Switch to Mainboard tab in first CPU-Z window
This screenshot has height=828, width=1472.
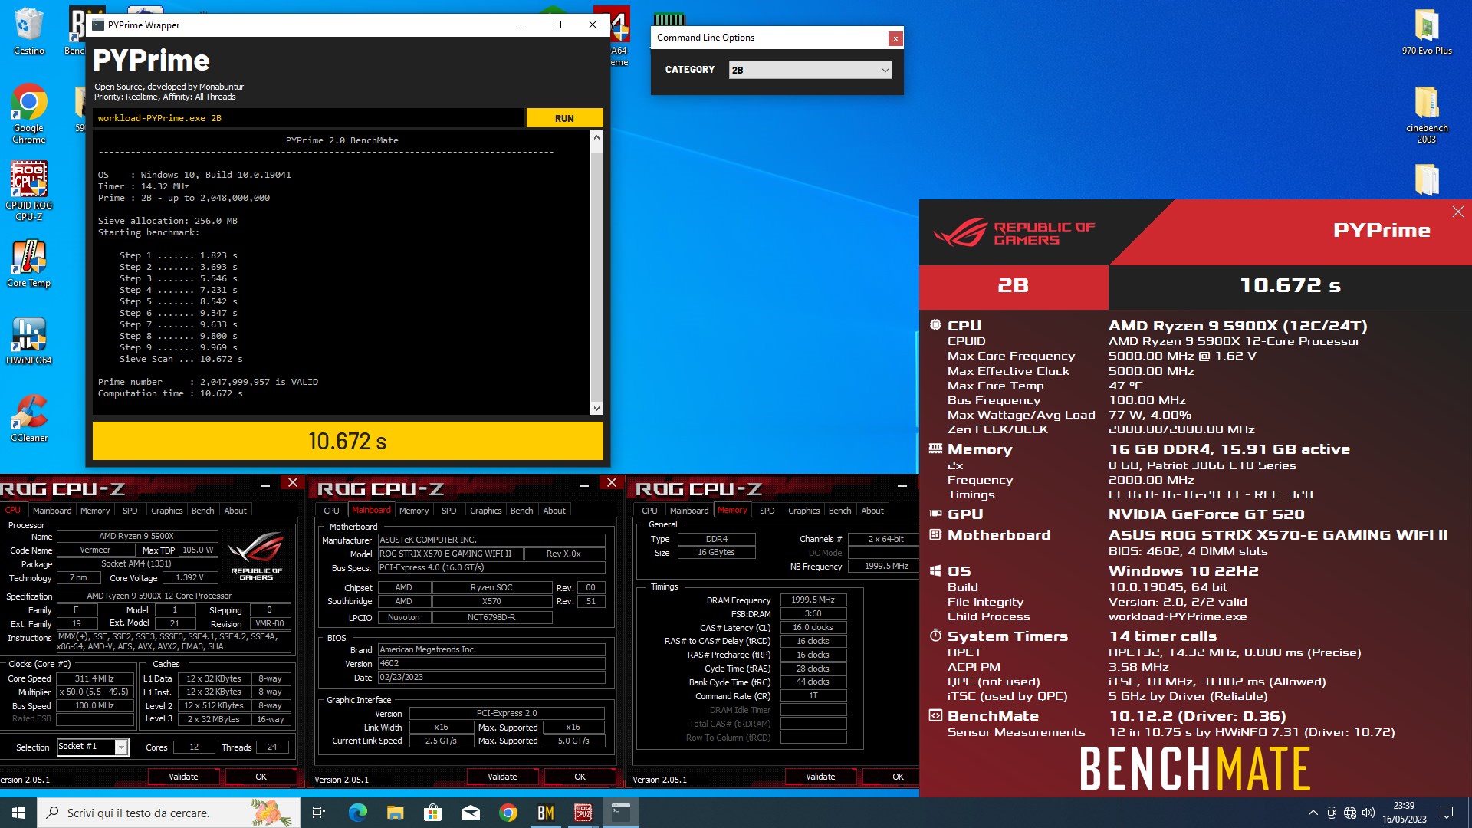point(52,511)
